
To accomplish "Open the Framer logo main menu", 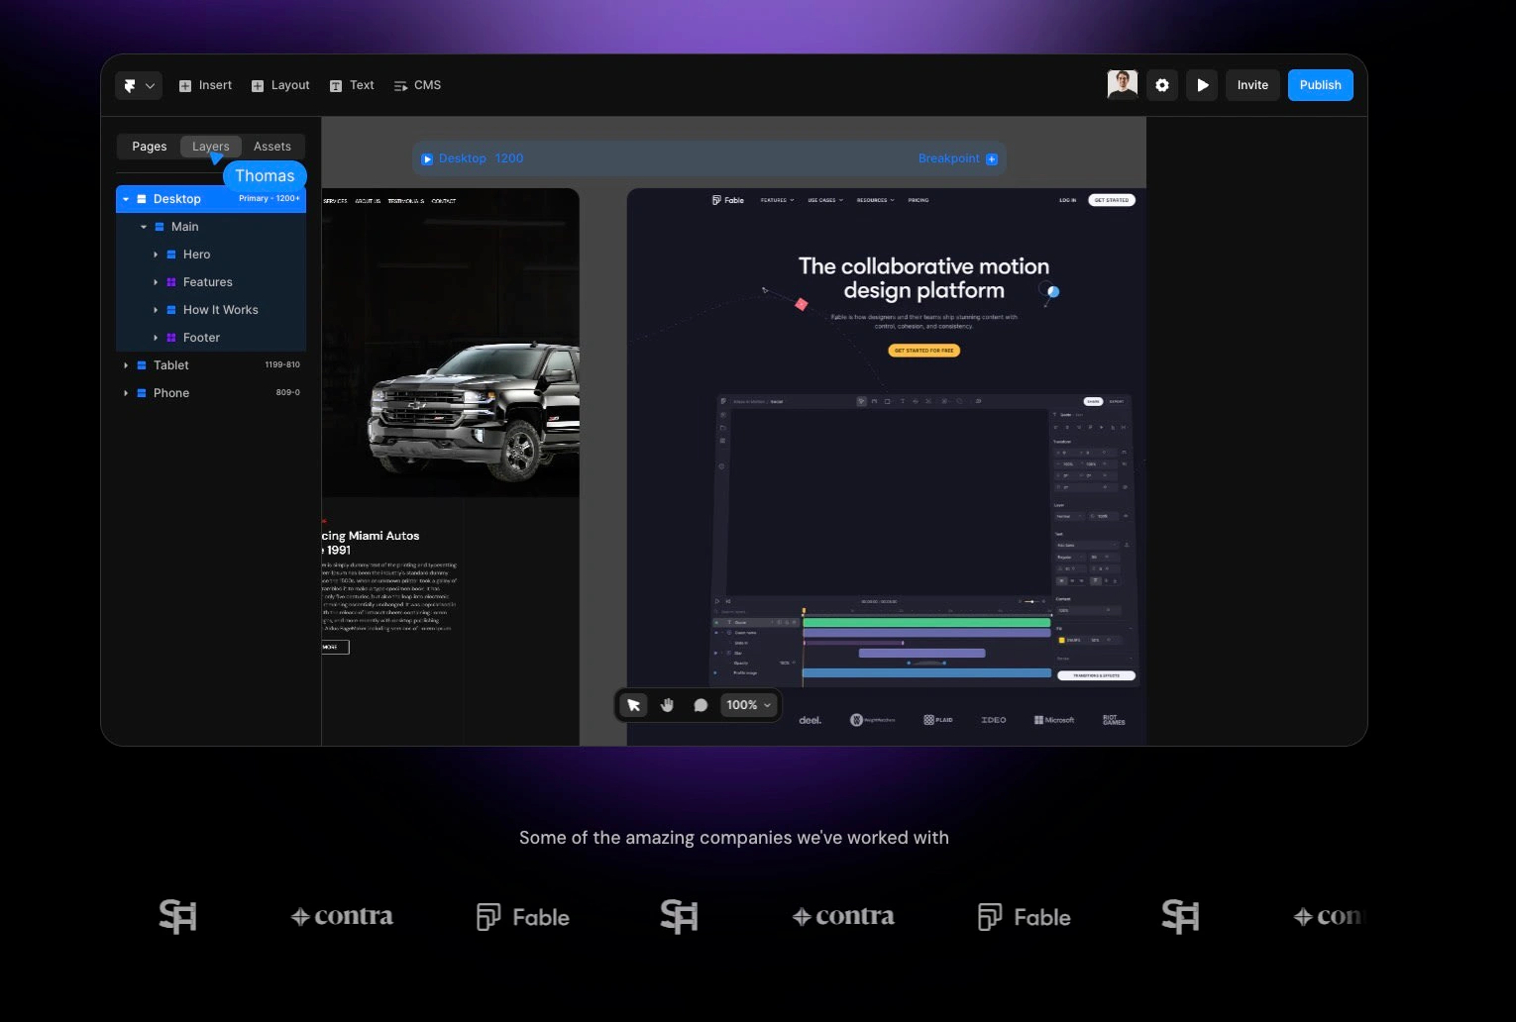I will tap(138, 85).
